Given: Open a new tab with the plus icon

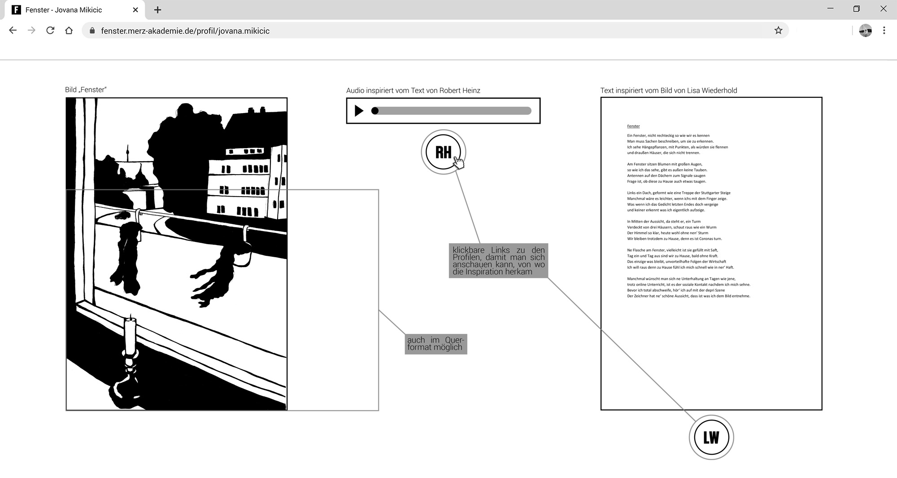Looking at the screenshot, I should point(157,10).
